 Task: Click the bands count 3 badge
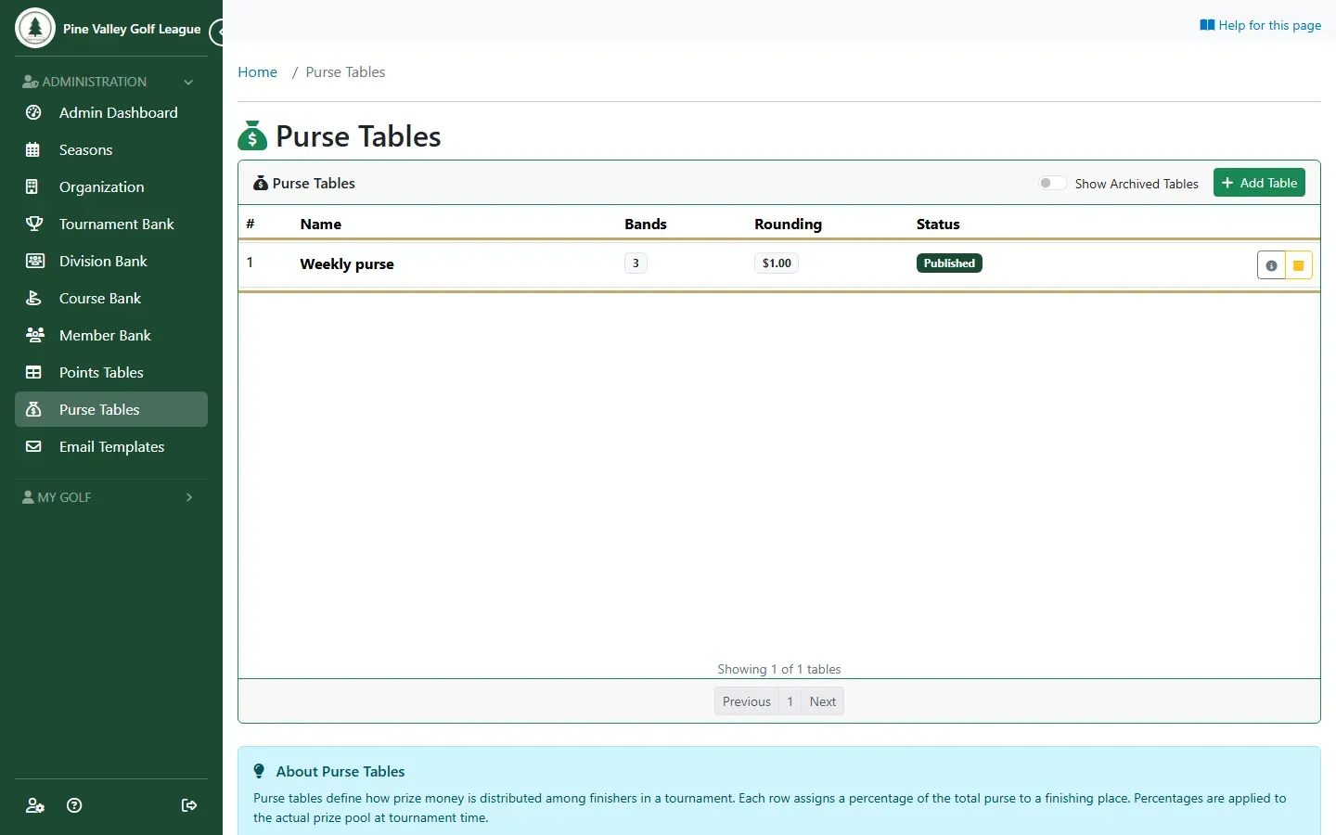point(636,263)
